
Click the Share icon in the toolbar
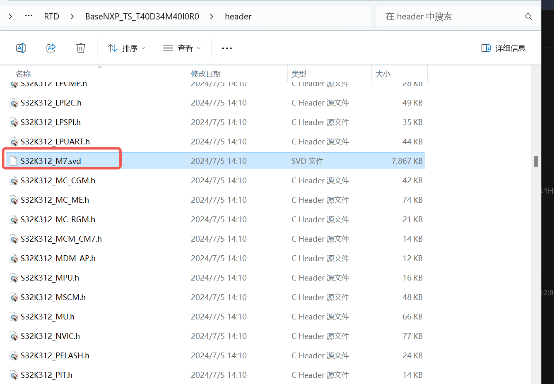[x=51, y=48]
